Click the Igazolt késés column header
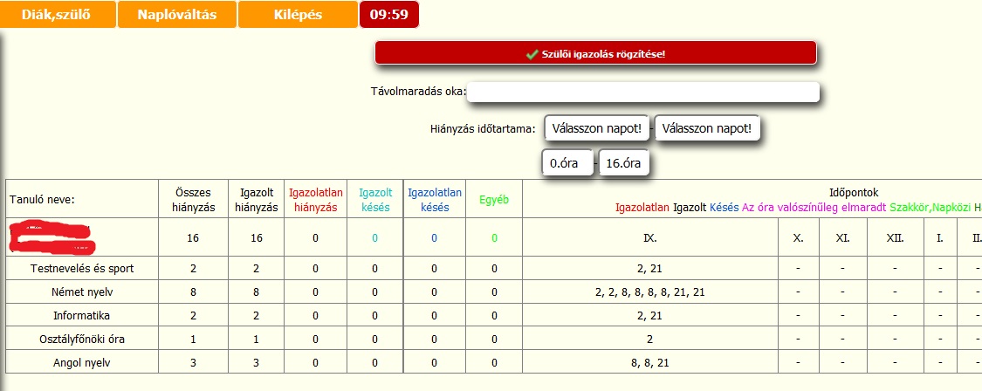Viewport: 982px width, 391px height. (375, 199)
